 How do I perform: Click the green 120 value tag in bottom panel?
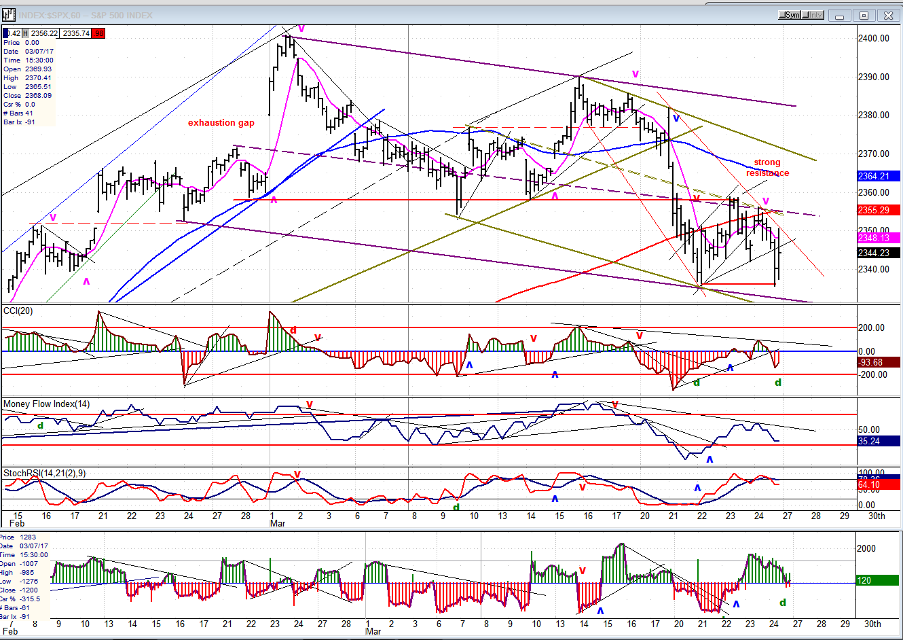click(879, 580)
